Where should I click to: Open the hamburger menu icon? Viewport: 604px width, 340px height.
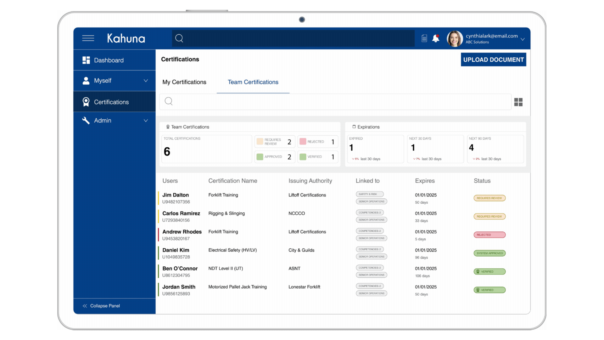[88, 38]
